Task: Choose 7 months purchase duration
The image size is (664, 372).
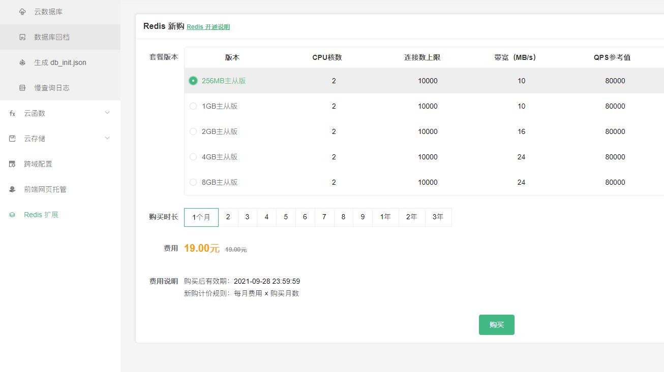Action: point(324,217)
